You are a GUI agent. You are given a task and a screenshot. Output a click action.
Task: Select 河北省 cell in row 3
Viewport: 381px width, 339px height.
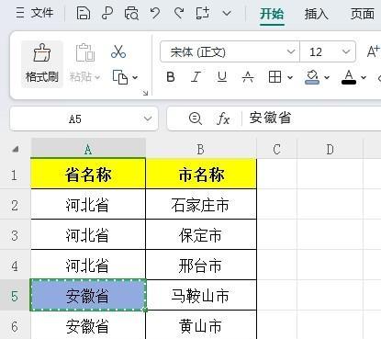88,234
